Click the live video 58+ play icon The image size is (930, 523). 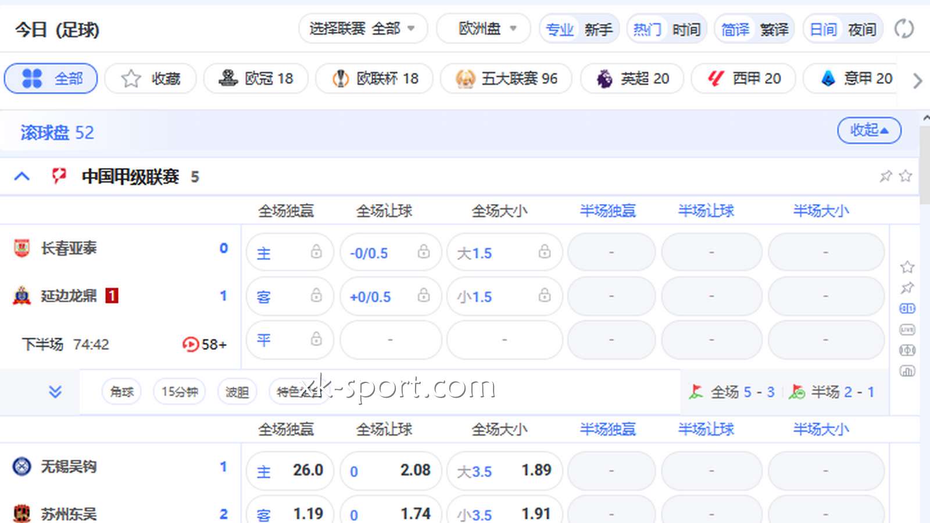click(190, 344)
